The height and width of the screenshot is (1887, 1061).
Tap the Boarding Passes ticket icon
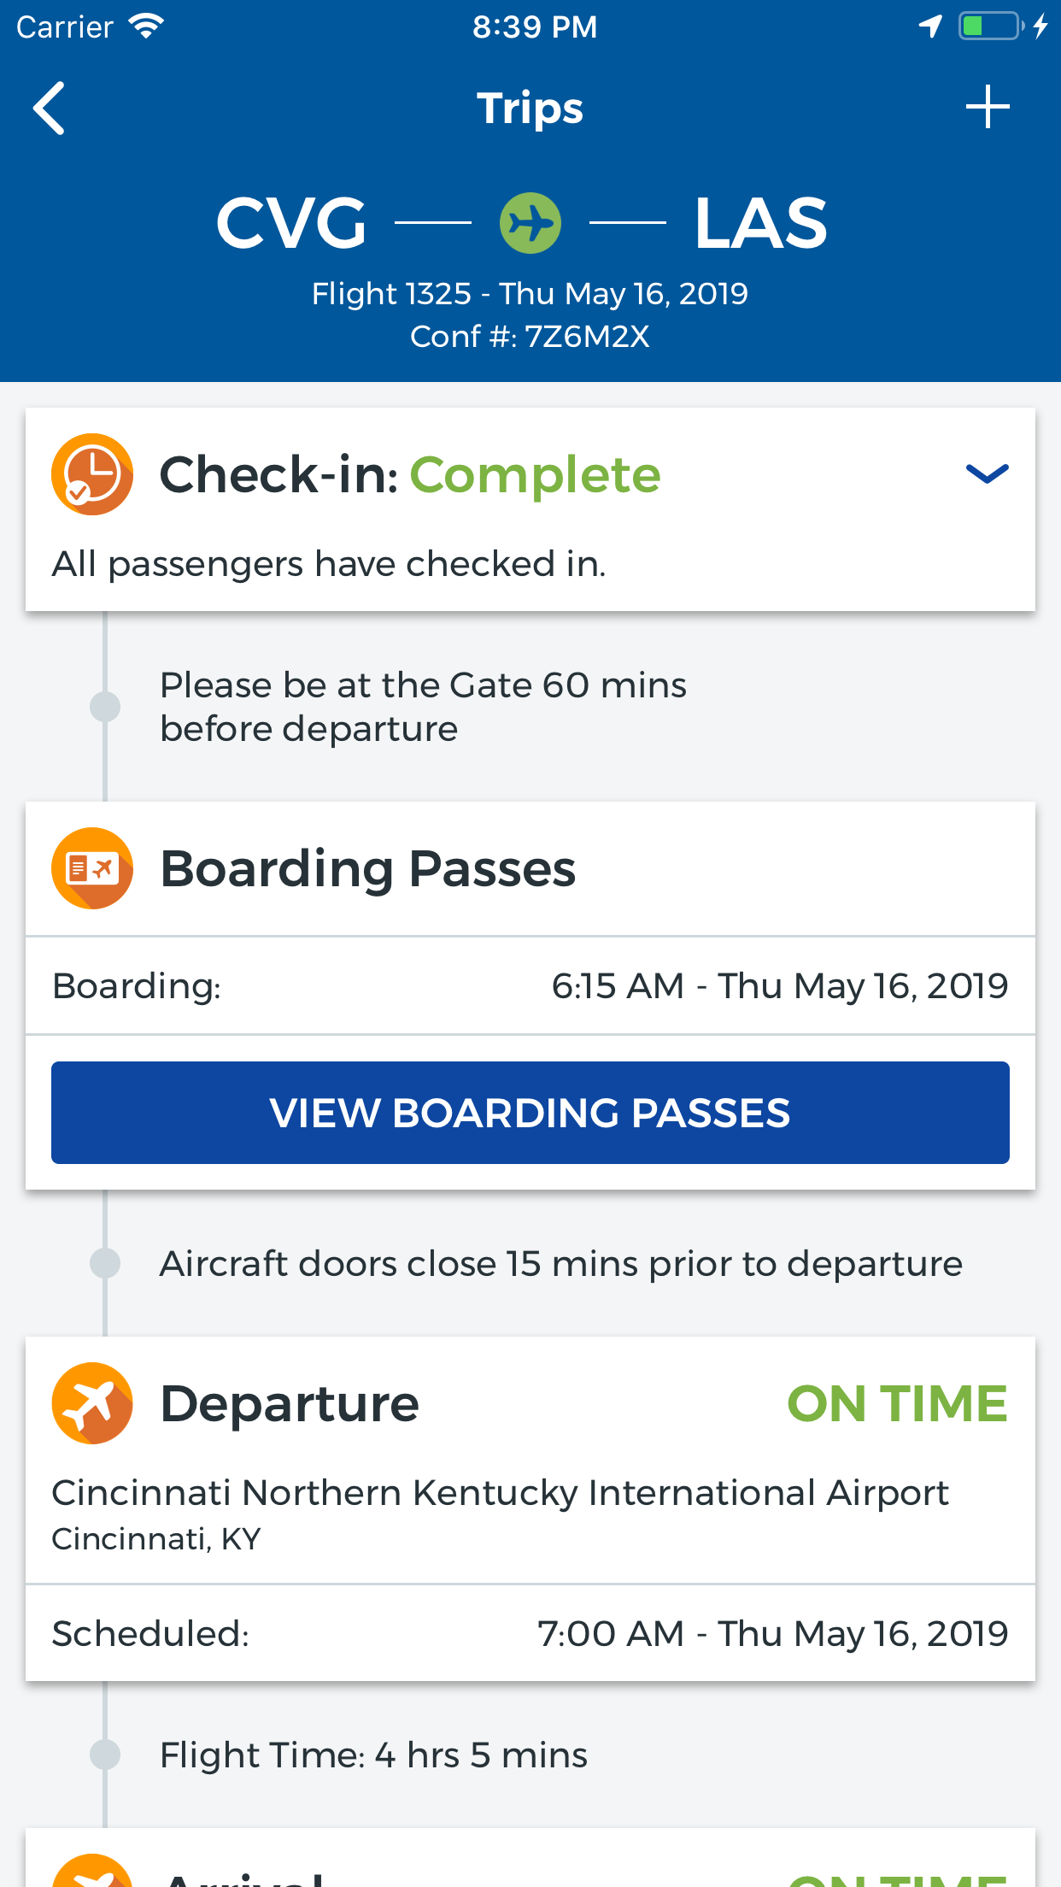(x=92, y=868)
